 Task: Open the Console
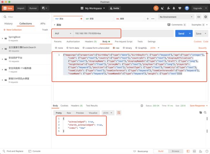tap(35, 151)
